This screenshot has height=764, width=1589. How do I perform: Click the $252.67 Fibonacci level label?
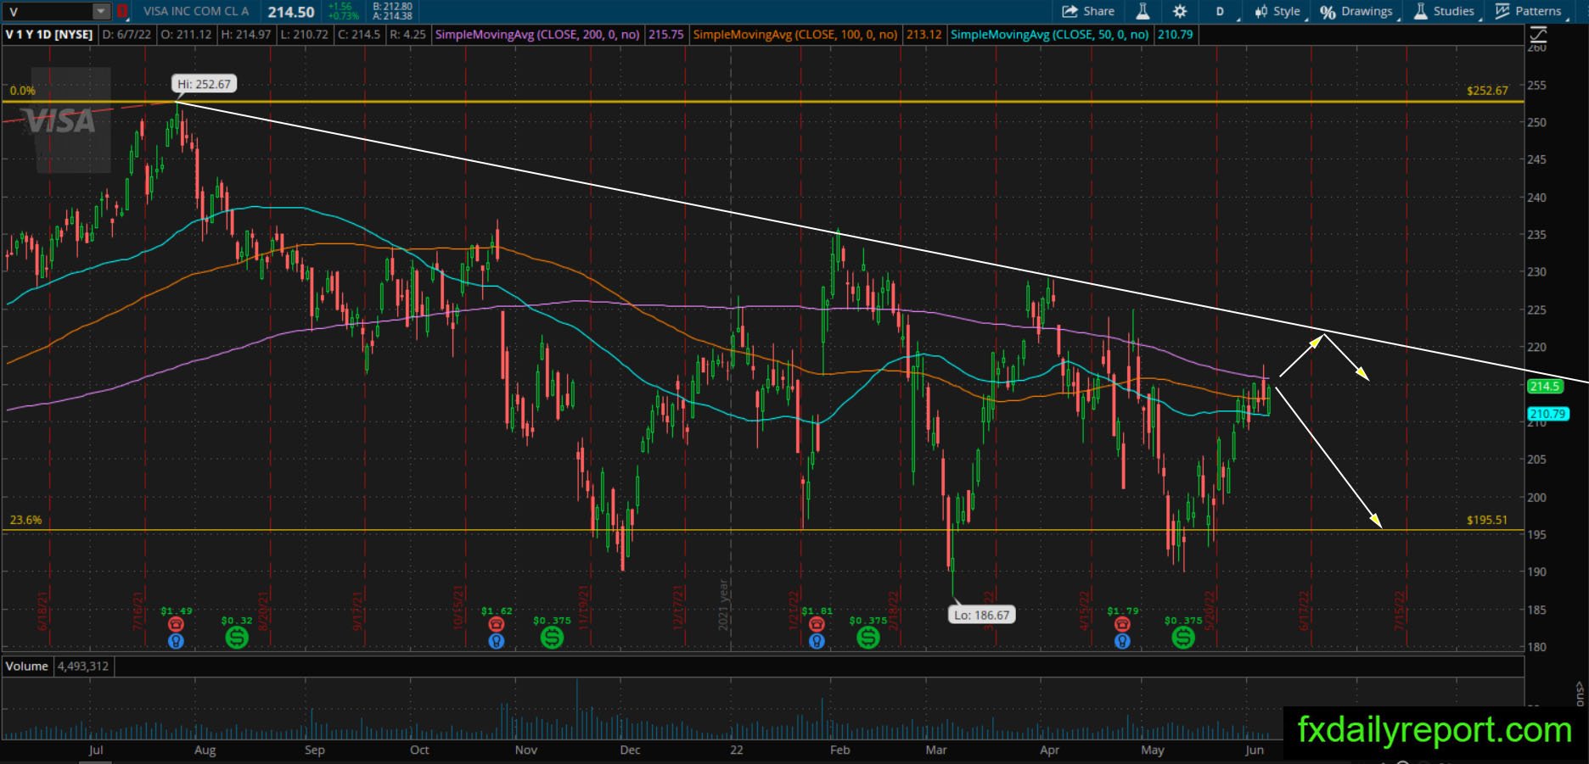pyautogui.click(x=1487, y=91)
